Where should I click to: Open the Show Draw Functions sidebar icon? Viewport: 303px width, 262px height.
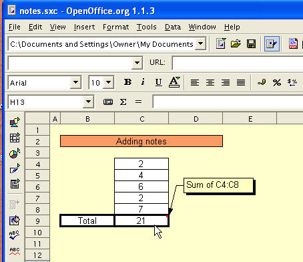[15, 168]
